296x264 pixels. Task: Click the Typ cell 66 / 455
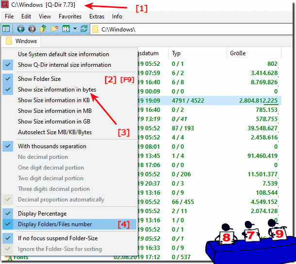pos(183,202)
